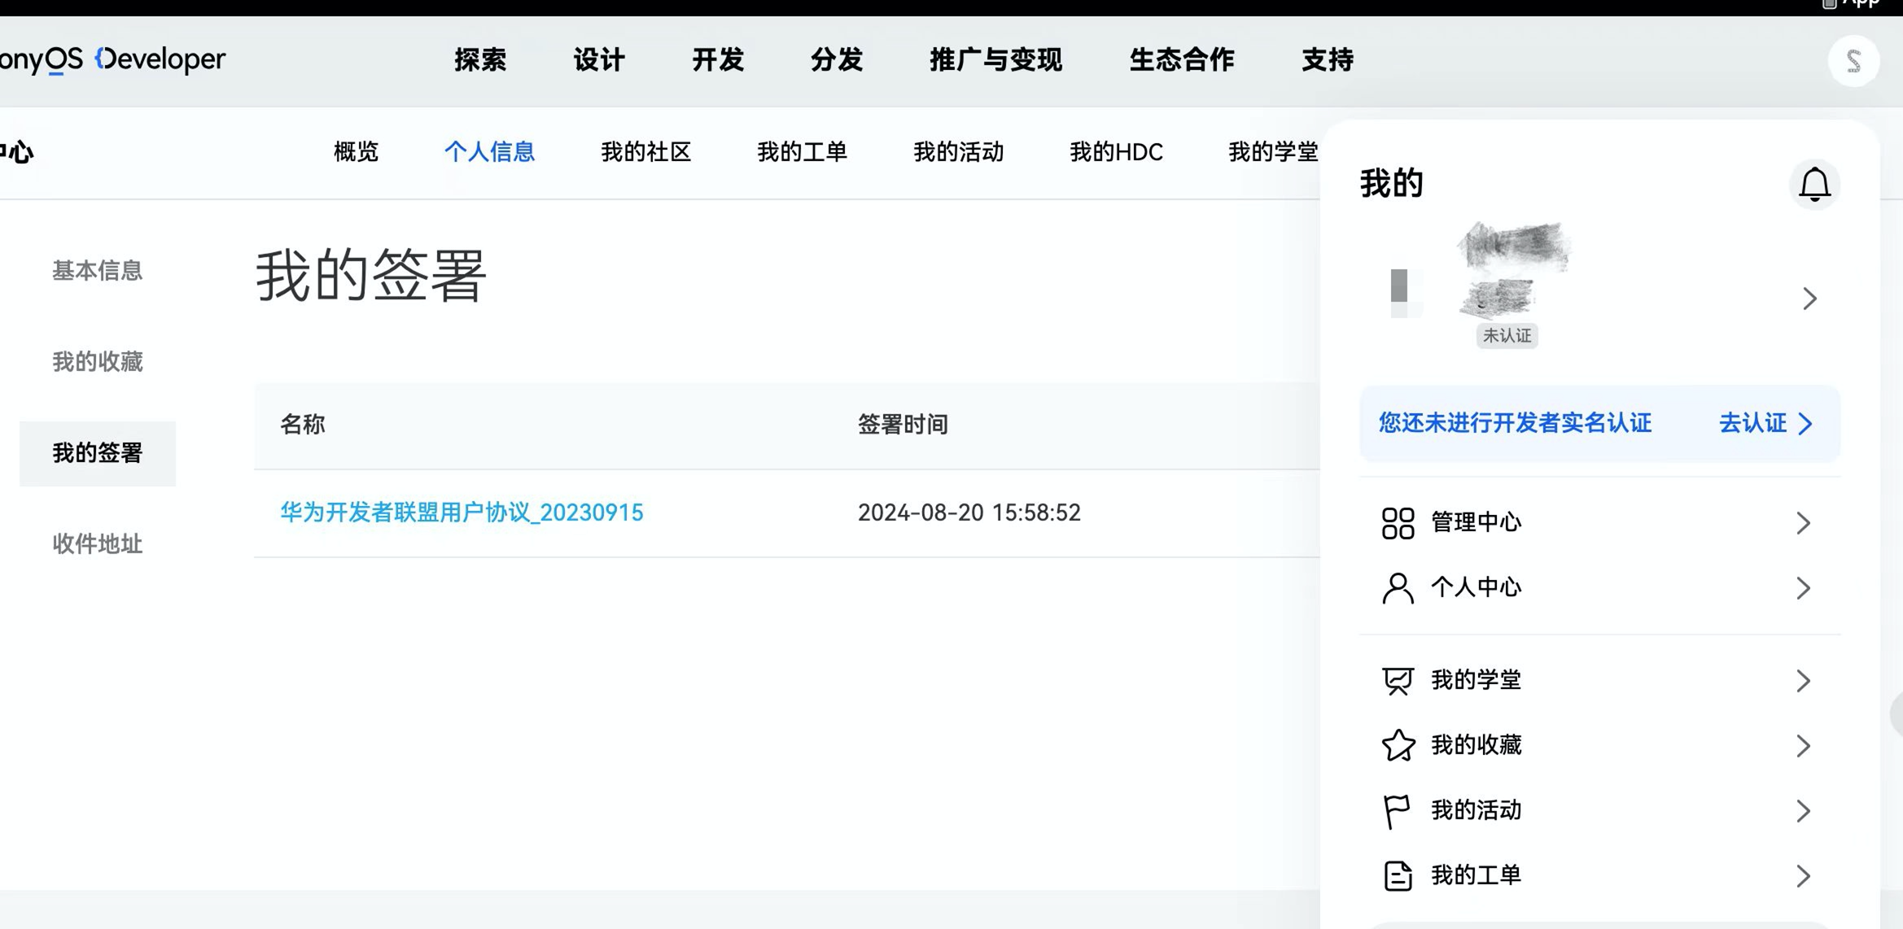Open 华为开发者联盟用户协议_20230915 link
Screen dimensions: 1903x929
tap(462, 512)
